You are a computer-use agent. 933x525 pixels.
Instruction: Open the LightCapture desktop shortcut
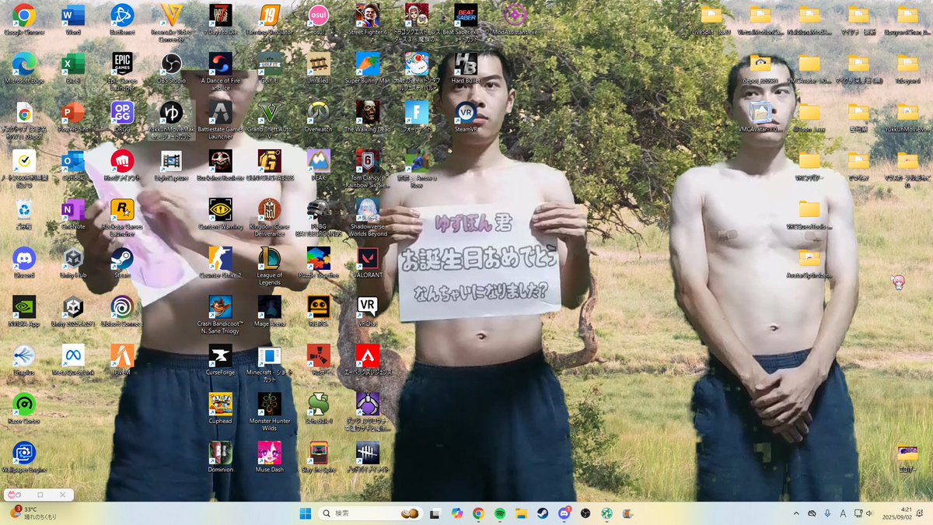171,166
